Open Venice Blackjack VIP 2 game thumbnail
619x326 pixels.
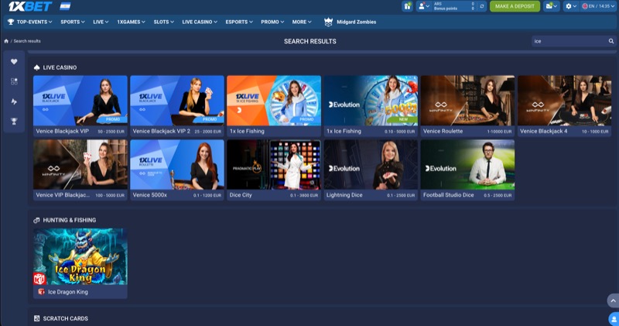[177, 101]
